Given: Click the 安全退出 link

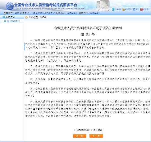Looking at the screenshot, I should coord(146,9).
